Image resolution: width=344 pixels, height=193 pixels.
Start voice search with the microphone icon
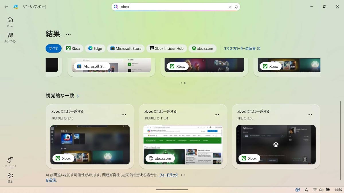tap(236, 6)
